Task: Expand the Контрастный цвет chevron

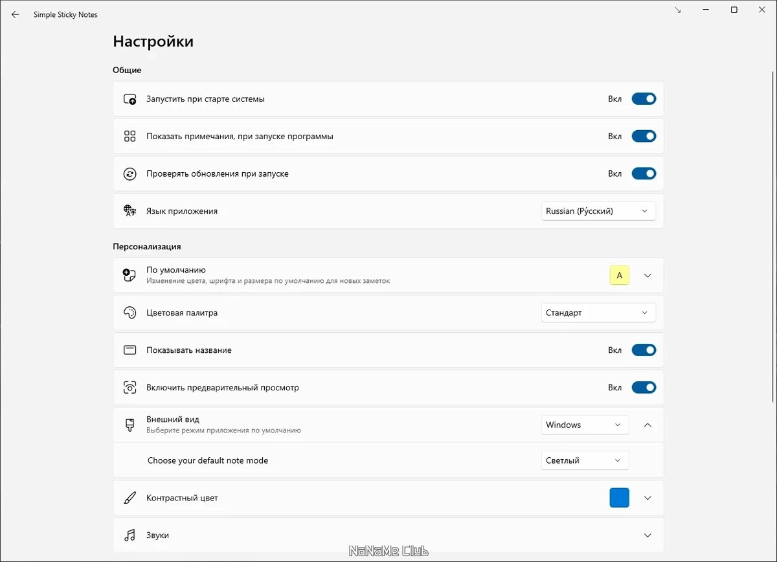Action: 647,498
